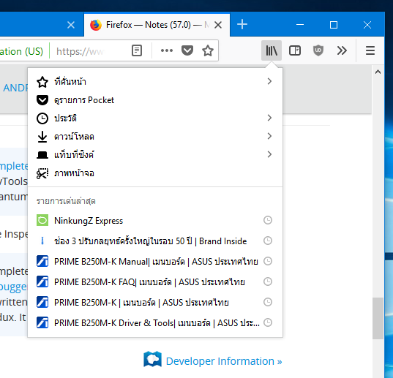This screenshot has height=378, width=393.
Task: Click history clock on Driver & Tools row
Action: pos(268,322)
